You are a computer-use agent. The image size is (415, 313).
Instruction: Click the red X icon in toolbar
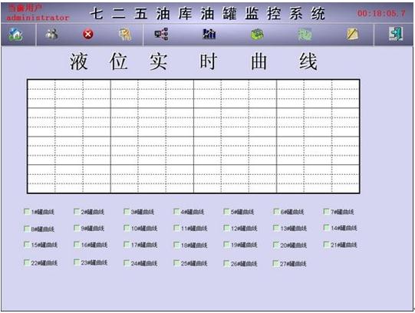point(88,35)
